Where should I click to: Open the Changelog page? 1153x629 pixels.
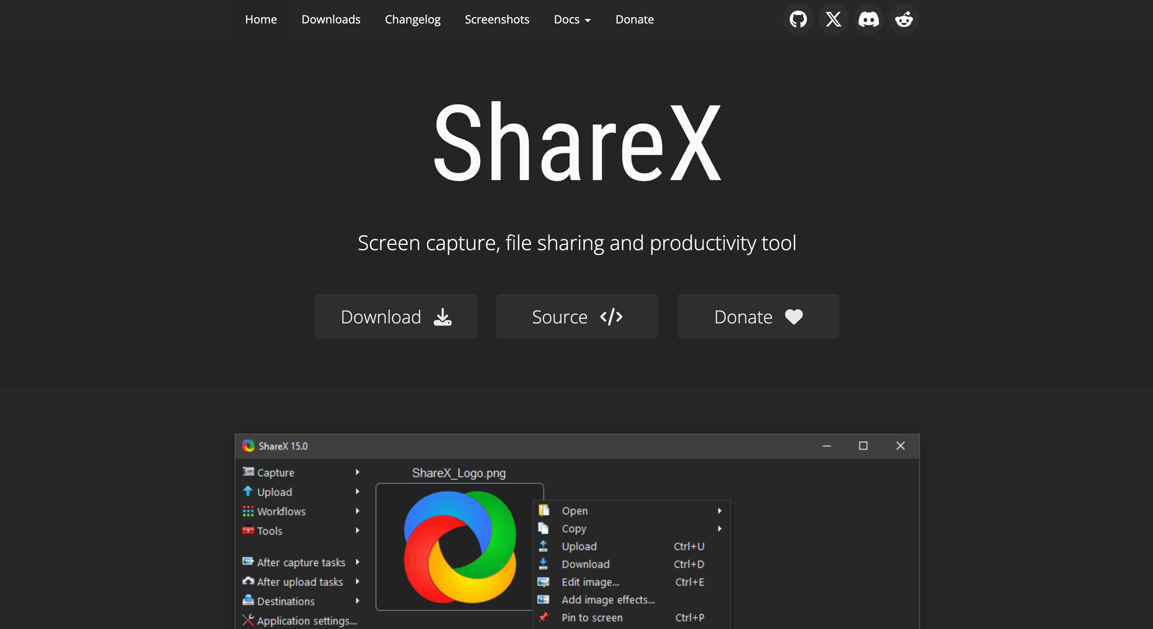pyautogui.click(x=413, y=20)
